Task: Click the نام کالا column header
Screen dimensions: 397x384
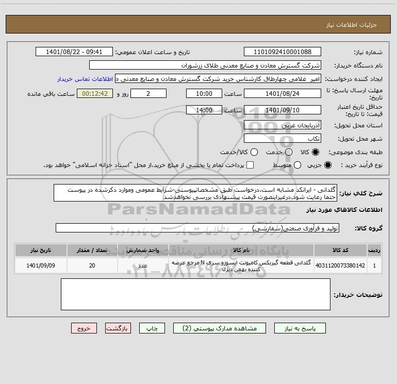Action: click(x=241, y=250)
